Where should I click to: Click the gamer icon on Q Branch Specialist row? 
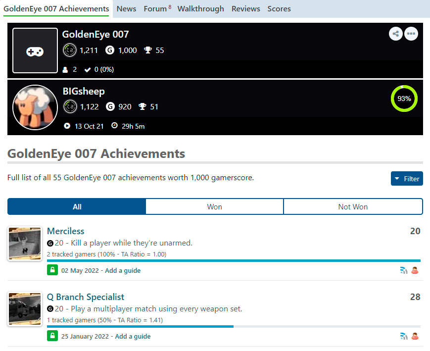point(415,336)
